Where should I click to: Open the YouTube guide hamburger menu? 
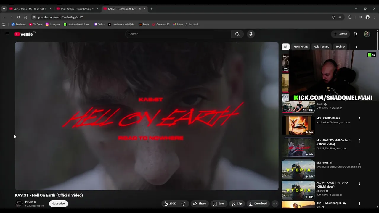tap(7, 34)
